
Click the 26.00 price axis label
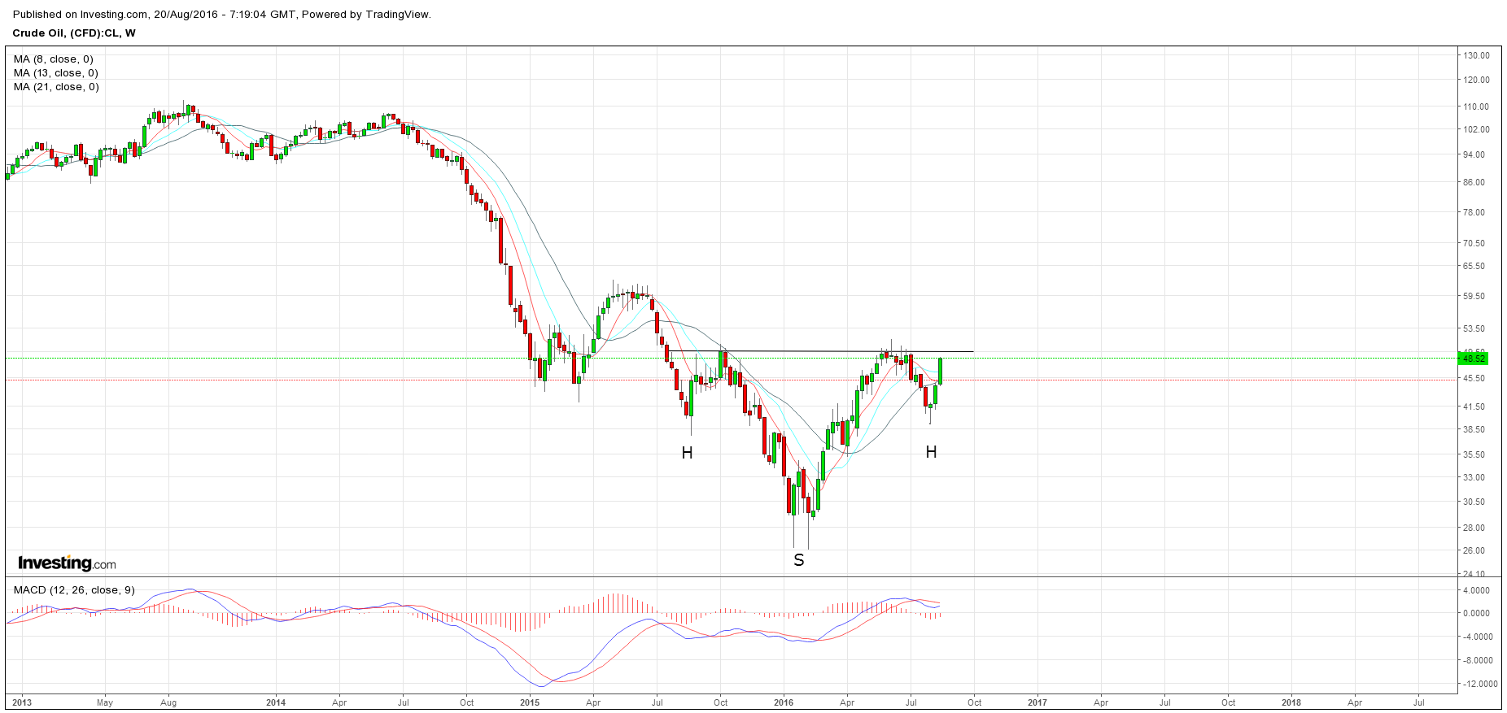(x=1474, y=550)
